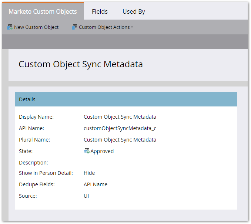Click the Custom Object Sync Metadata title
Viewport: 251px width, 224px height.
tap(81, 64)
